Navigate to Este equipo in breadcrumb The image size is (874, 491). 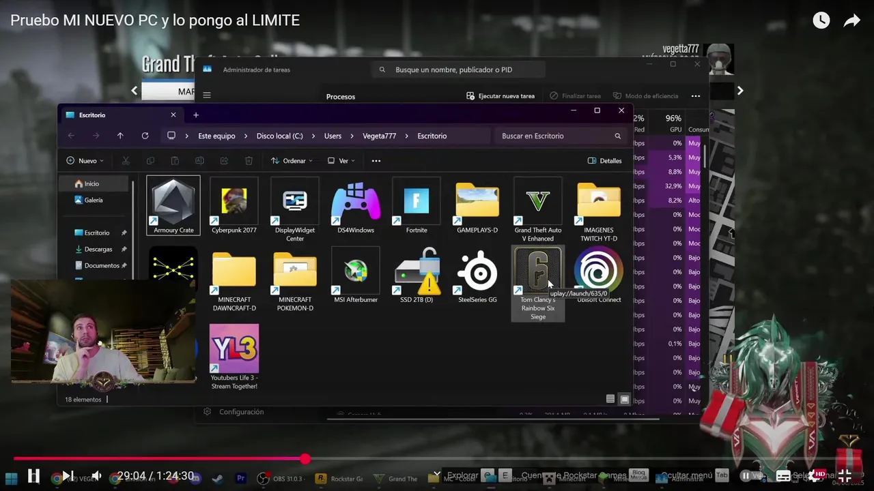tap(216, 136)
